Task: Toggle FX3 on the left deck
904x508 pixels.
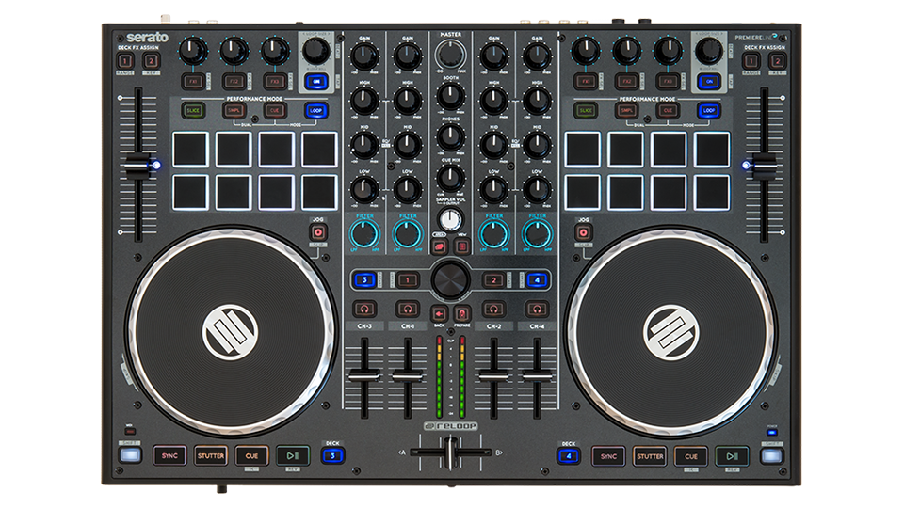Action: click(x=275, y=82)
